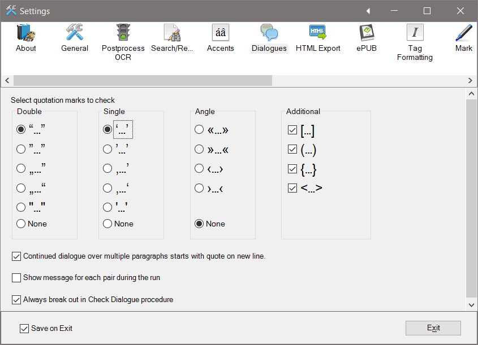Select None under Double quotes

21,224
